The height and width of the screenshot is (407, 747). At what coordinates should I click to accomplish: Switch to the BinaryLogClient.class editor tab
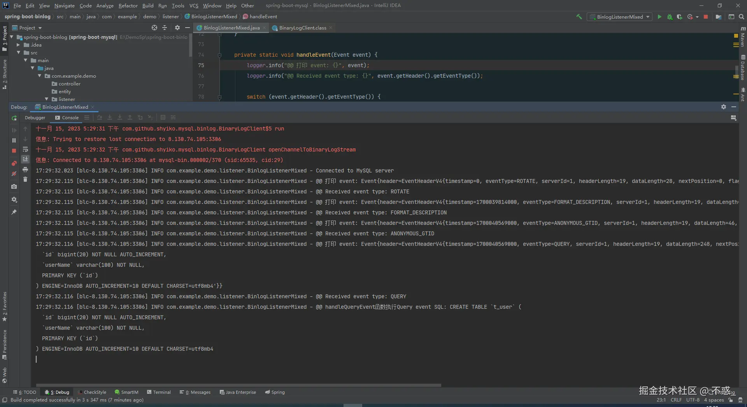coord(302,28)
